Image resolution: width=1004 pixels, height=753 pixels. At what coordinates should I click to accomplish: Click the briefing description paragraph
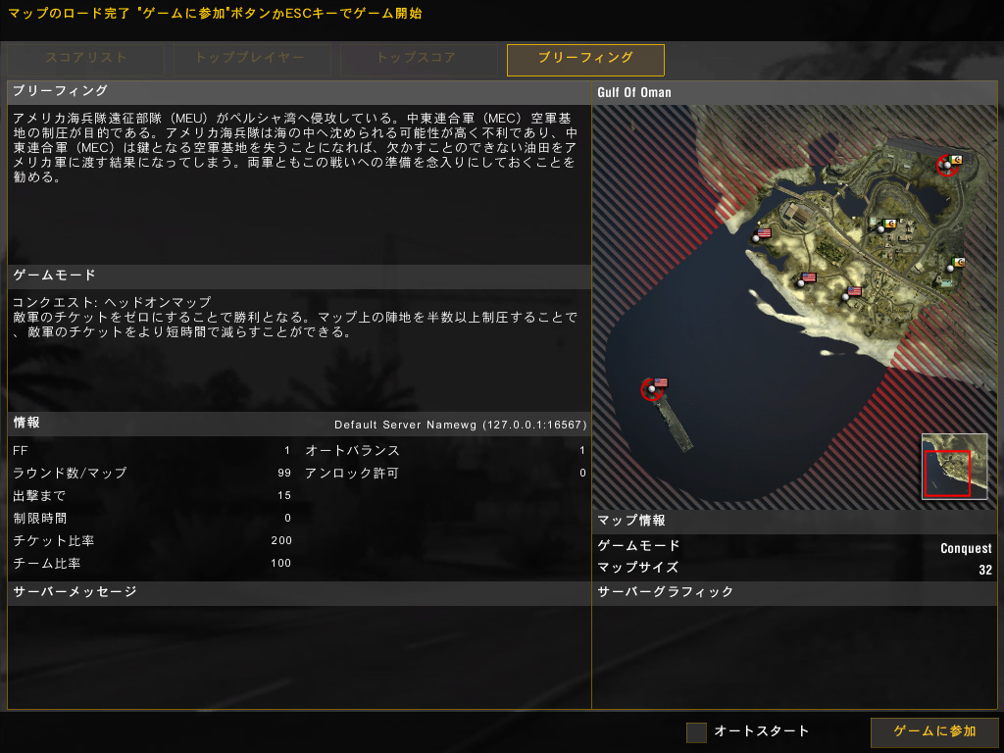click(x=294, y=147)
